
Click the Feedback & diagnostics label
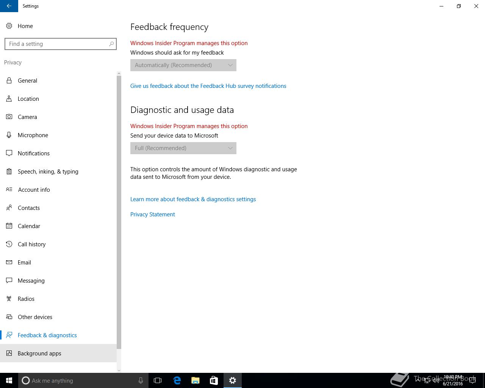point(47,335)
